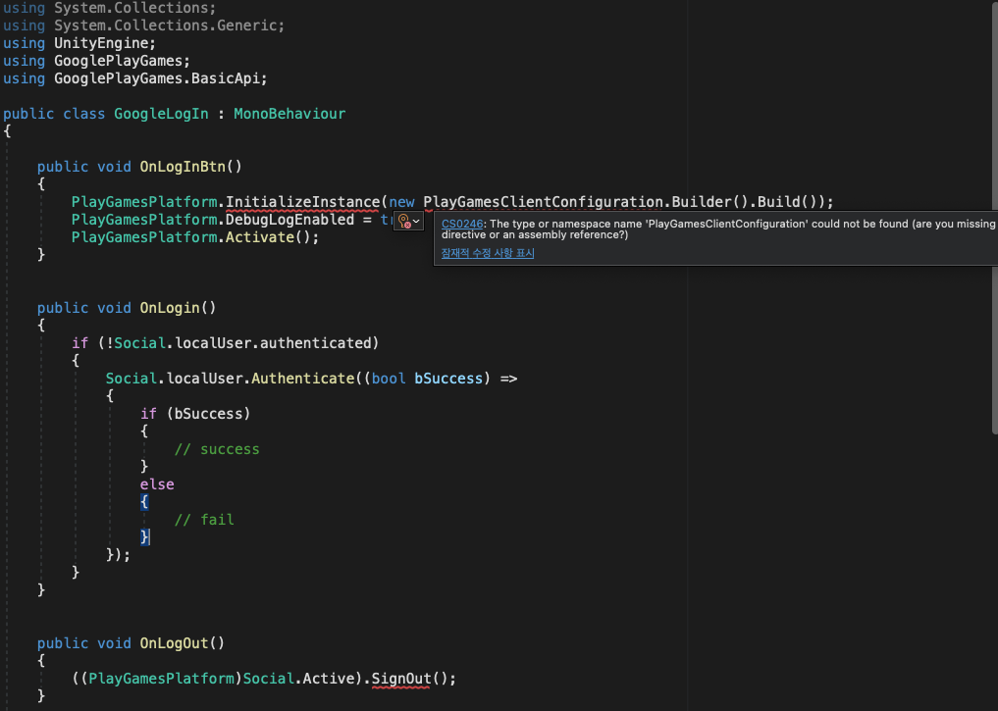
Task: Open the quick actions lightbulb error dropdown
Action: [408, 222]
